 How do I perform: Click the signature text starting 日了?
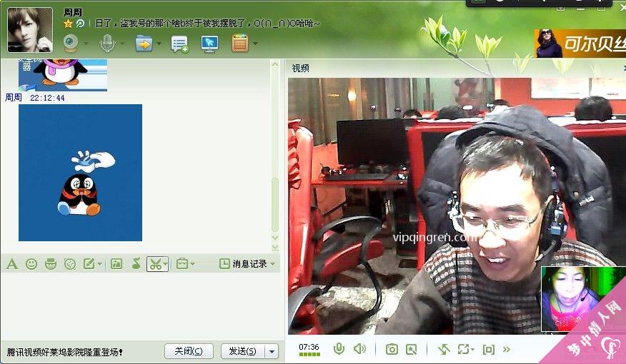[207, 24]
